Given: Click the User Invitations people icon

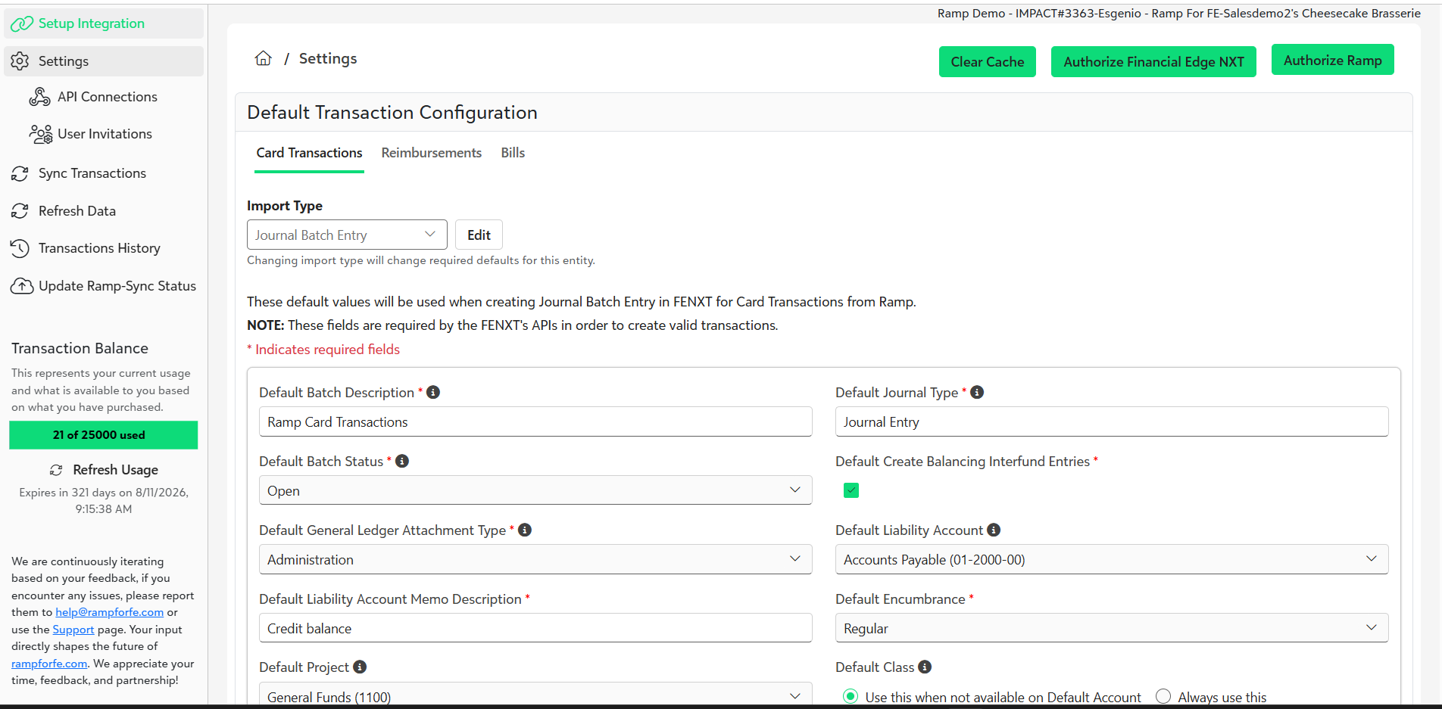Looking at the screenshot, I should [40, 135].
